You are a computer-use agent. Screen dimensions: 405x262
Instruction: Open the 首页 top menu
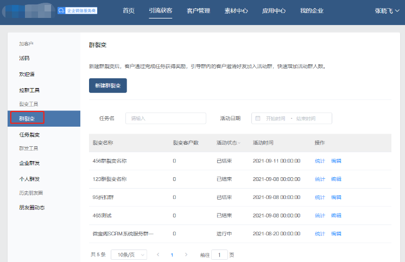click(129, 11)
